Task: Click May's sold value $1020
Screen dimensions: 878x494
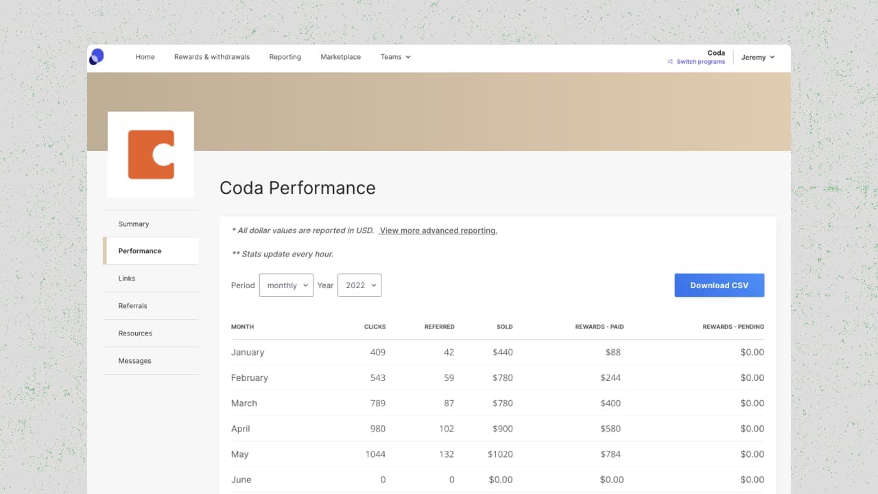Action: pos(500,454)
